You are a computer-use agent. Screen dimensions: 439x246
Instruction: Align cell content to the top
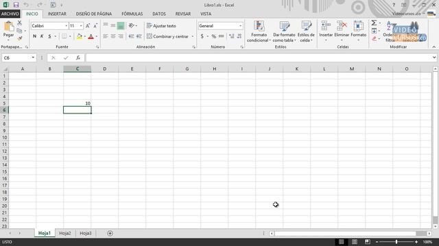tap(105, 26)
